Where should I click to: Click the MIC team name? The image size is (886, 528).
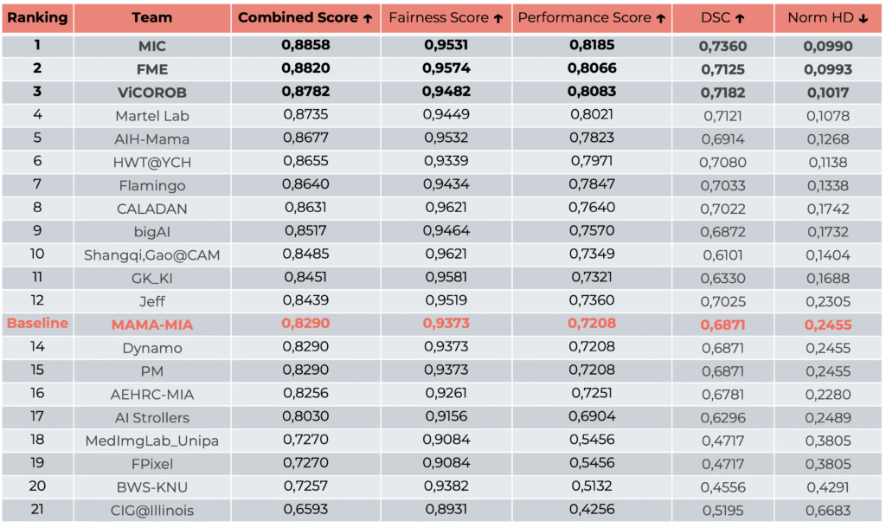(x=152, y=47)
